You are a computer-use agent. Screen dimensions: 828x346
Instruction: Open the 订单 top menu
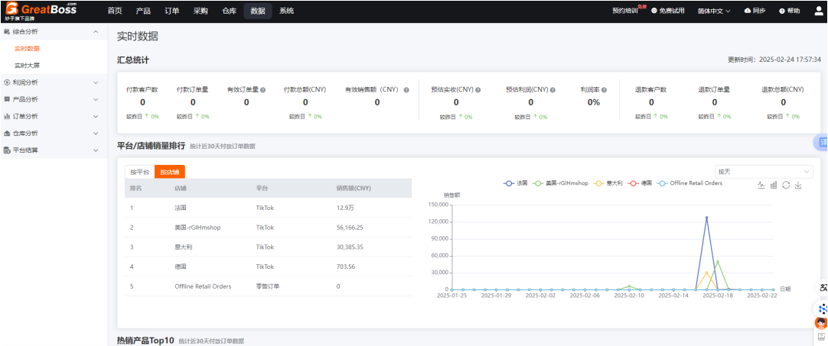click(x=171, y=11)
